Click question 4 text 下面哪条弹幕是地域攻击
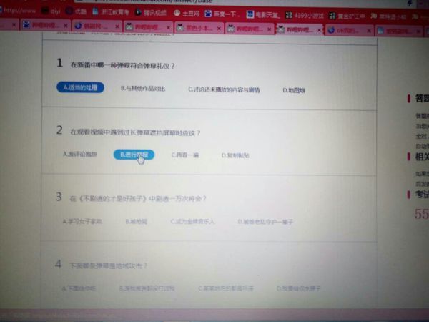The image size is (429, 322). (109, 265)
